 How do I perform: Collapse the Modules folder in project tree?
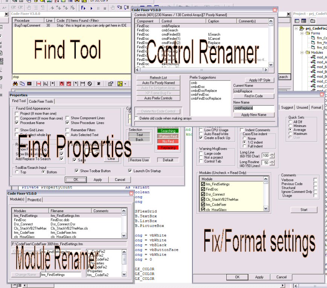(x=302, y=53)
